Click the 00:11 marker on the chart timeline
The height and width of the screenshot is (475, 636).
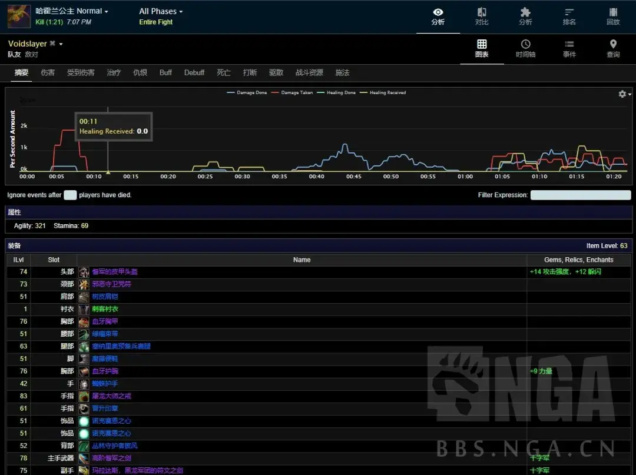[x=108, y=172]
